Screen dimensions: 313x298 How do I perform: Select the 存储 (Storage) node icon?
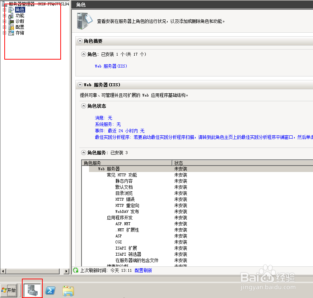coord(11,33)
